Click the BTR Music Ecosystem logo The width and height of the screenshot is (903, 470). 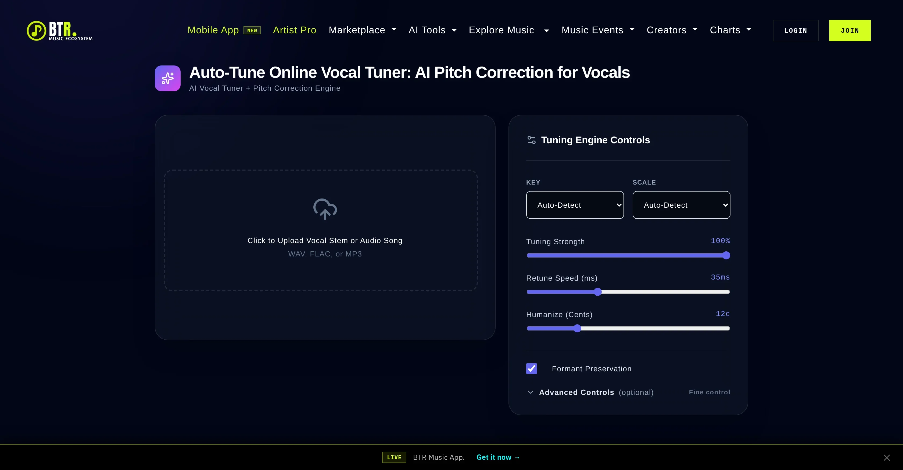(x=60, y=31)
